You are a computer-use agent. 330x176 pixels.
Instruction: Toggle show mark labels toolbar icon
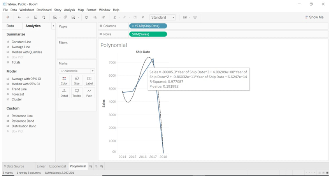pyautogui.click(x=135, y=17)
